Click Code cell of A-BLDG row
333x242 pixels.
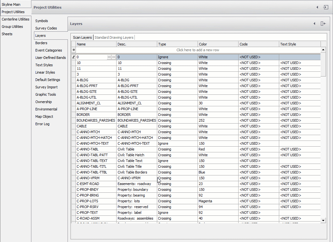pyautogui.click(x=259, y=80)
